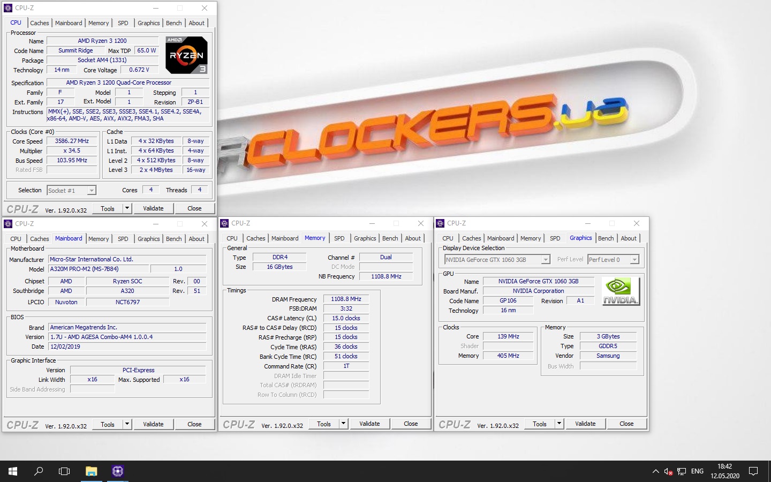This screenshot has width=771, height=482.
Task: Click the network tray icon
Action: pyautogui.click(x=682, y=471)
